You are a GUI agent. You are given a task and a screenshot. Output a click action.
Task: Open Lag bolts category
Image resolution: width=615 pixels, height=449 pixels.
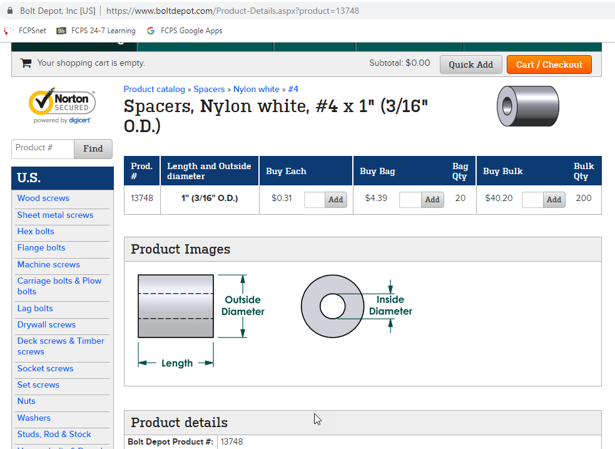[x=35, y=309]
